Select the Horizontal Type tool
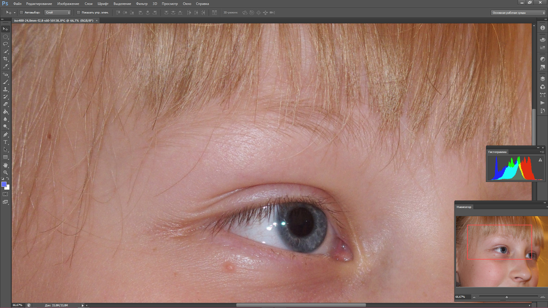Screen dimensions: 548x308 (x=5, y=142)
